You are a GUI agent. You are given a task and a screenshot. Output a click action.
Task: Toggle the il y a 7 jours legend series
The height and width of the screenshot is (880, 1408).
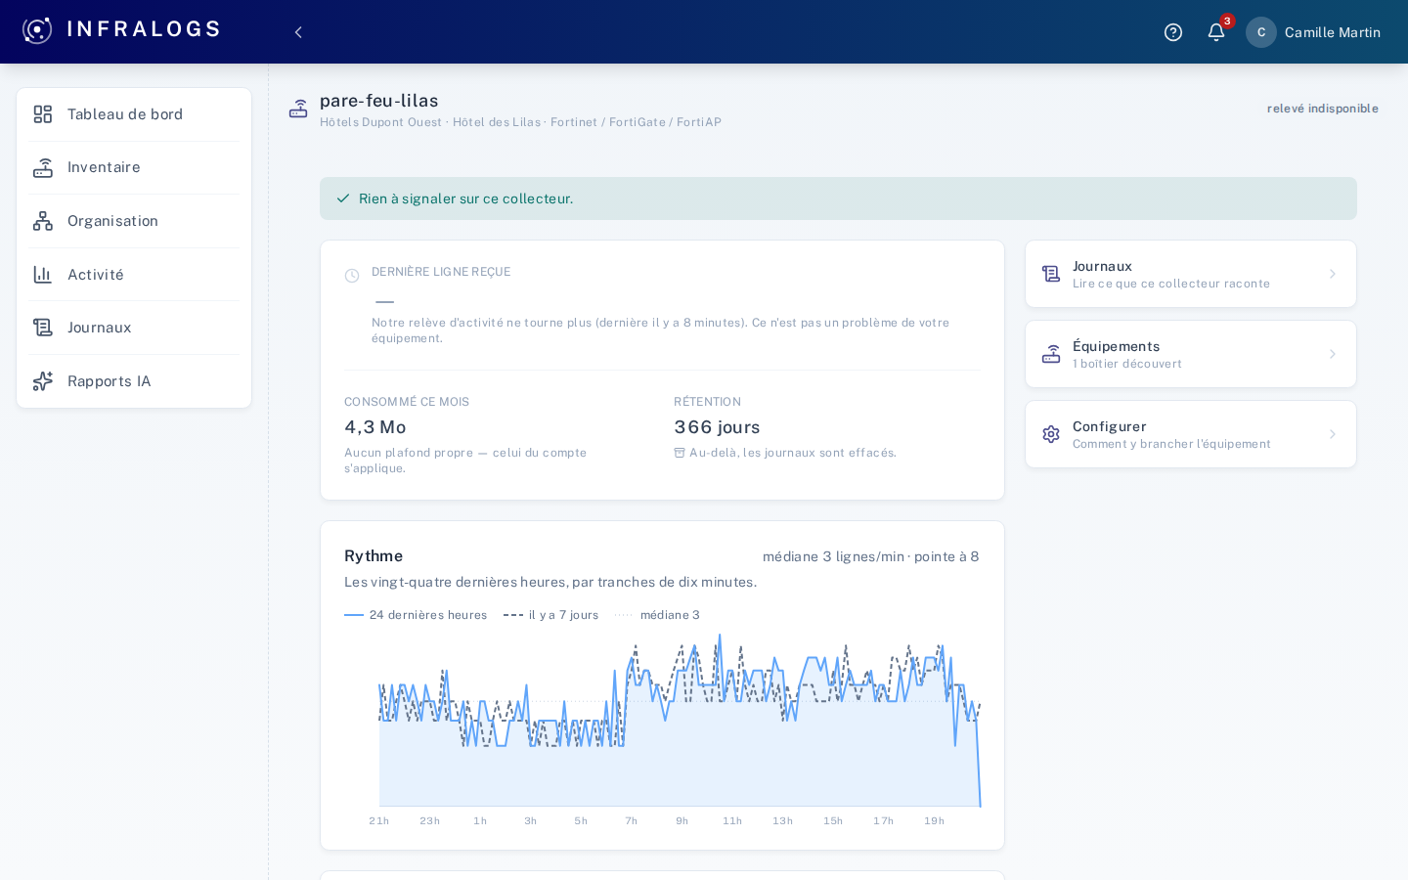pyautogui.click(x=550, y=615)
